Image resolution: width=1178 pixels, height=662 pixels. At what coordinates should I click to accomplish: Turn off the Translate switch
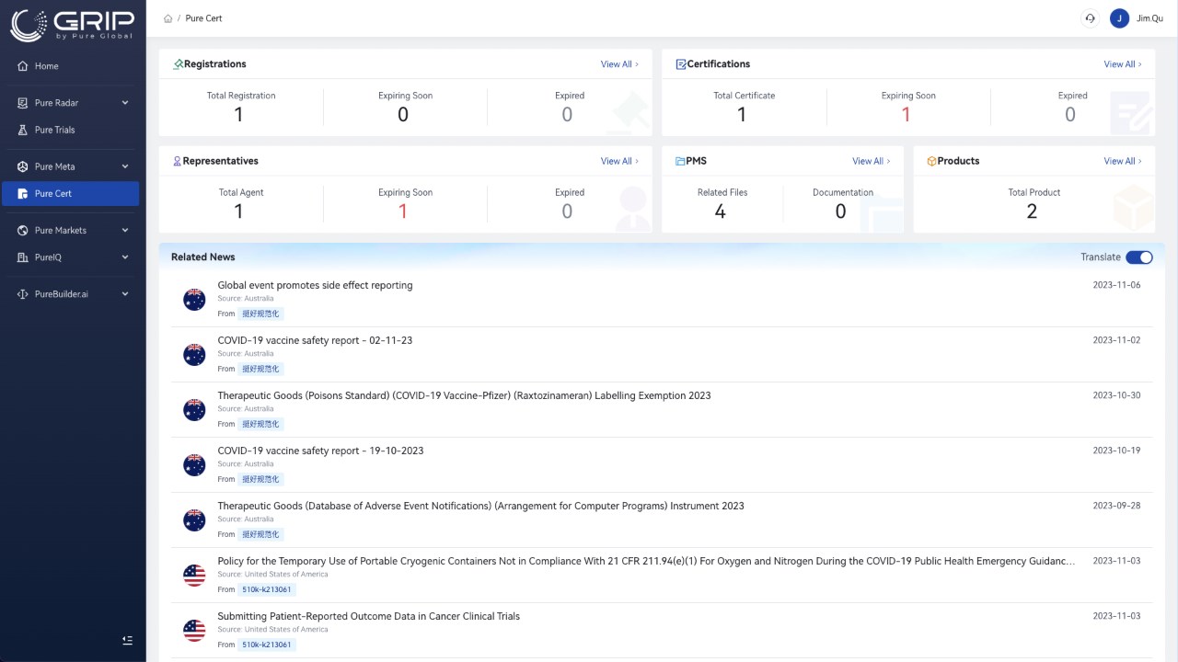click(1139, 257)
